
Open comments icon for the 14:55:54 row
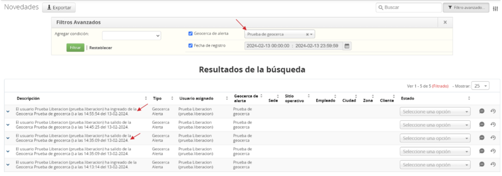tap(481, 111)
